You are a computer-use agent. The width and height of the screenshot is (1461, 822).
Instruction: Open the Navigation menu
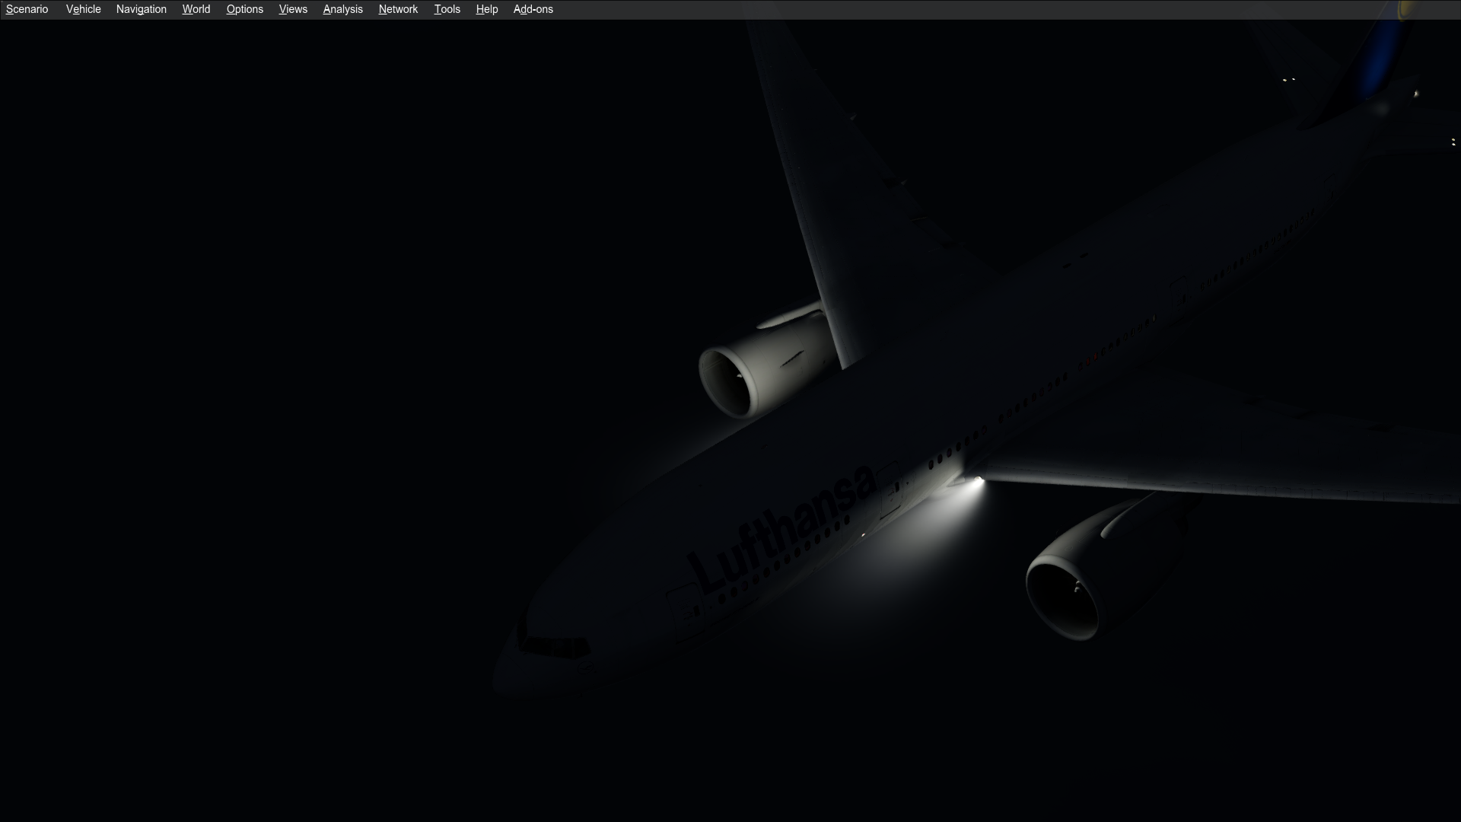tap(142, 9)
